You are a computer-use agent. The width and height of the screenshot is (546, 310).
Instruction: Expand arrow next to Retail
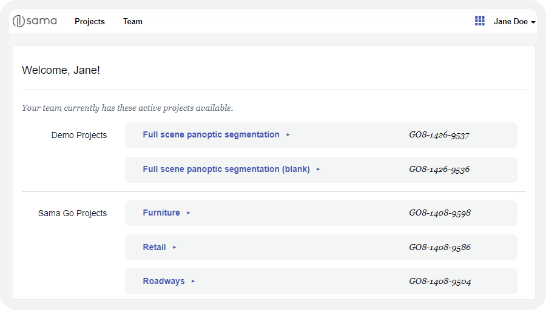175,248
